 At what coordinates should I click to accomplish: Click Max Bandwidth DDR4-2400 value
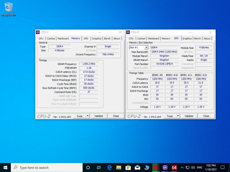point(165,52)
